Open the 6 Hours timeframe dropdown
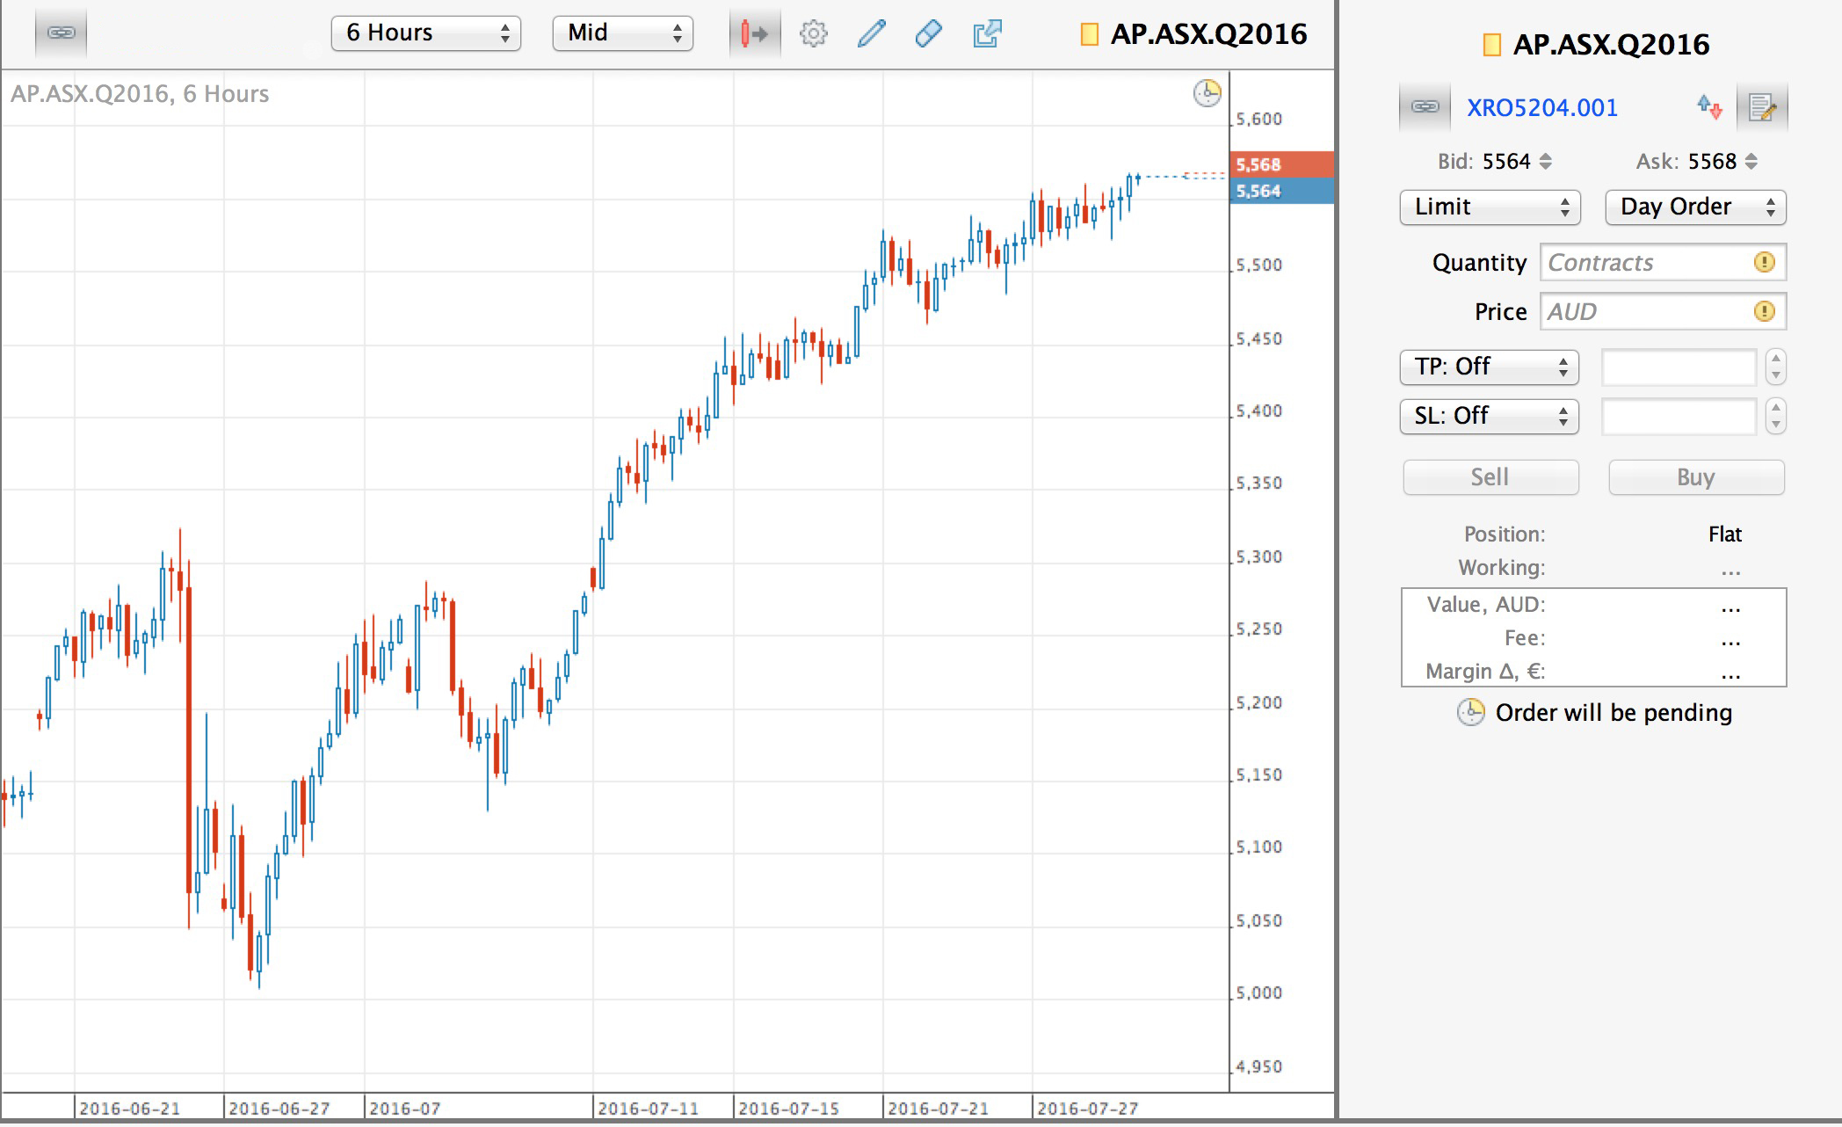The image size is (1842, 1127). click(x=426, y=33)
